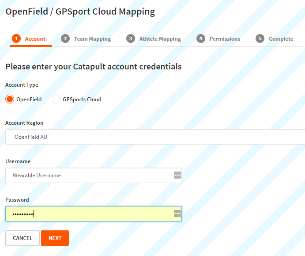
Task: Select the OpenField radio button
Action: (10, 99)
